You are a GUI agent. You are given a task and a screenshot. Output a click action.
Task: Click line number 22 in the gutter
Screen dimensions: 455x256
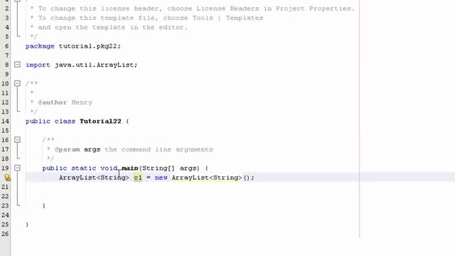tap(5, 196)
